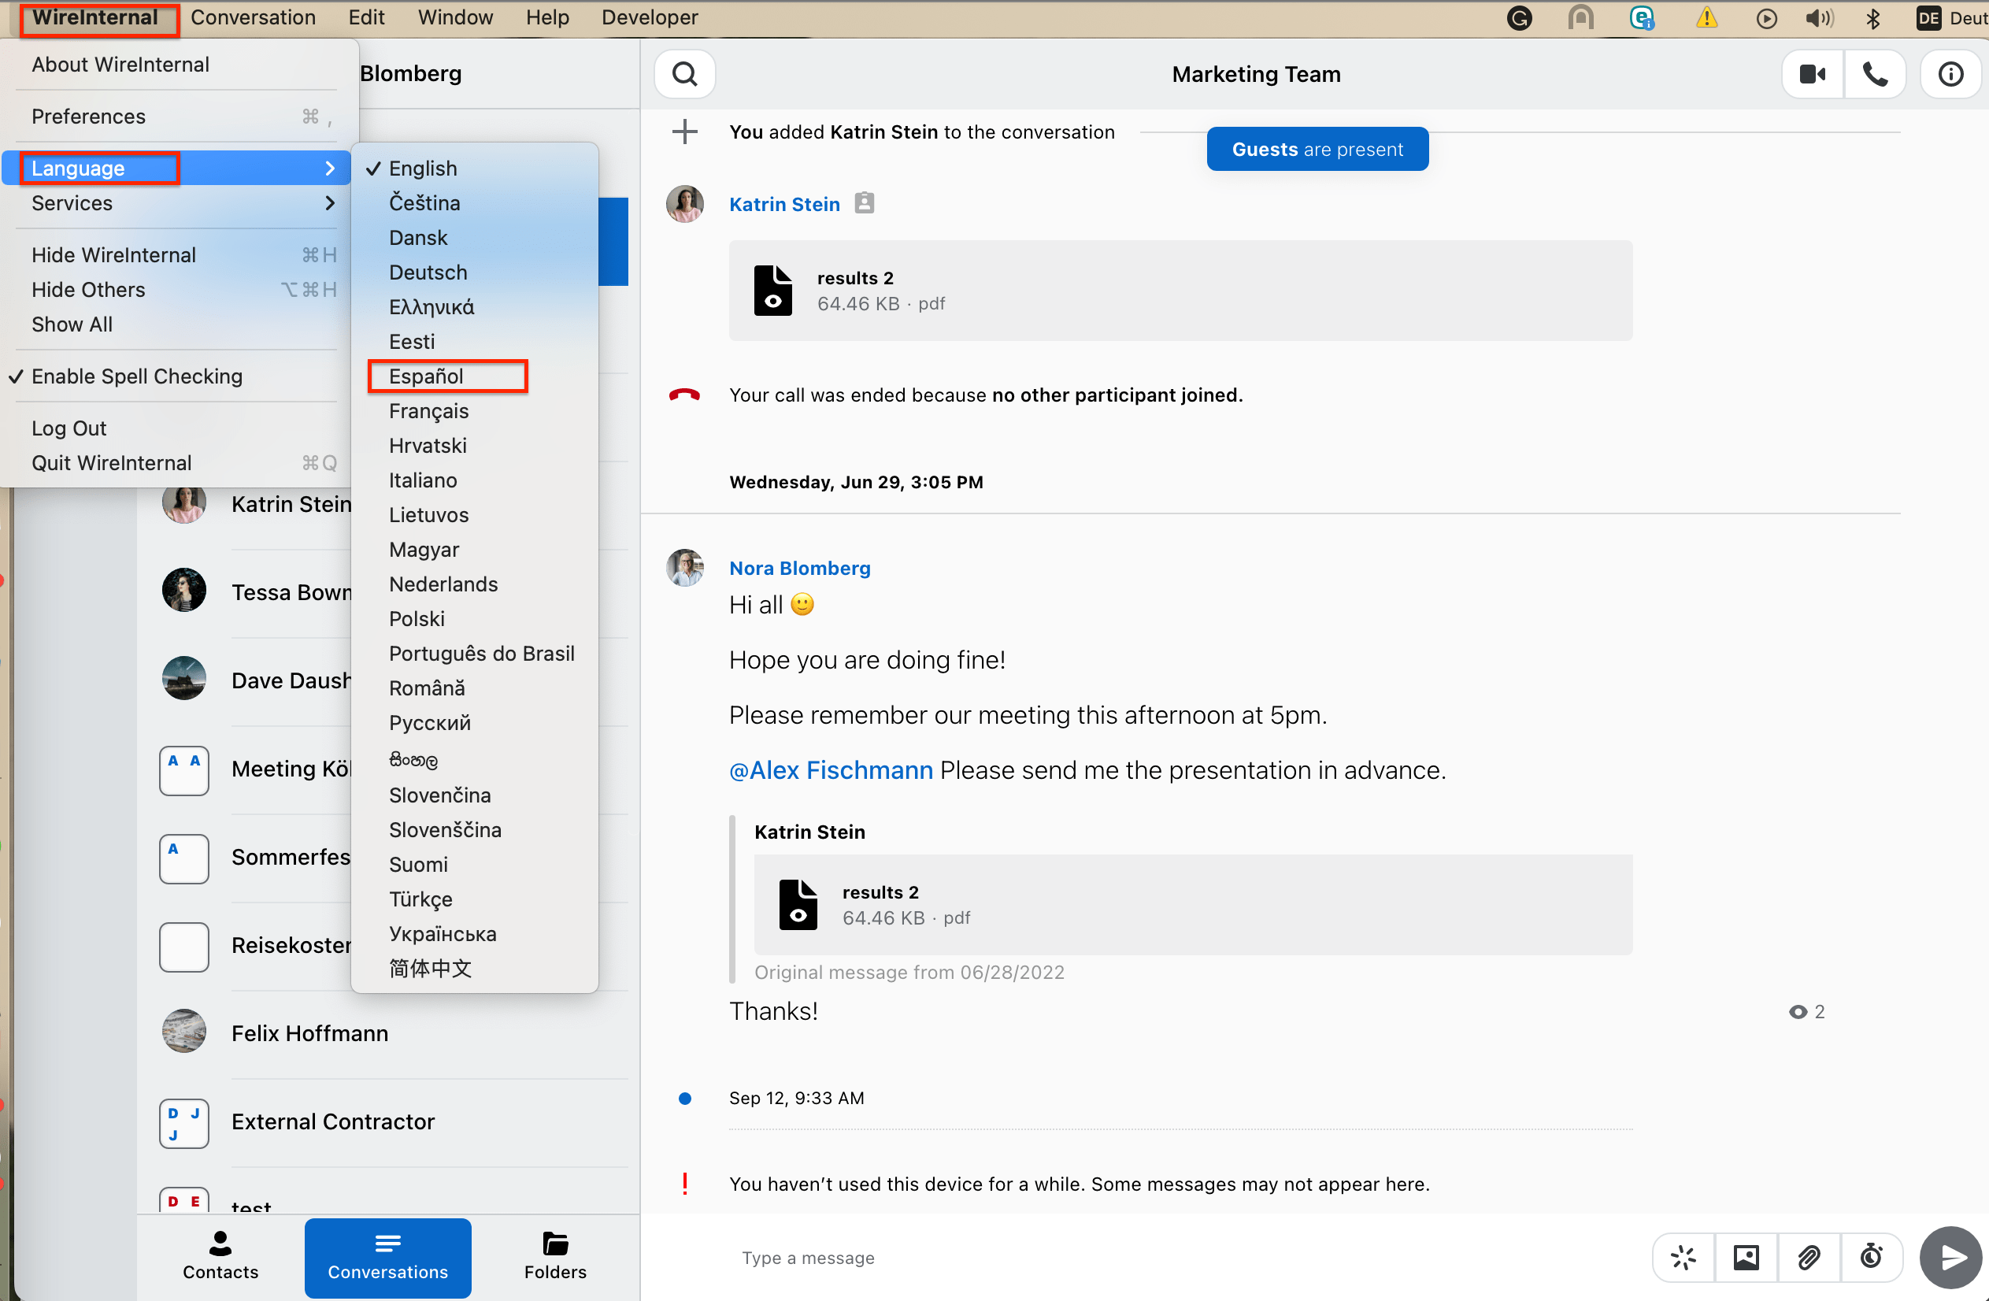Viewport: 1989px width, 1301px height.
Task: Send a ping with the ping icon
Action: coord(1683,1257)
